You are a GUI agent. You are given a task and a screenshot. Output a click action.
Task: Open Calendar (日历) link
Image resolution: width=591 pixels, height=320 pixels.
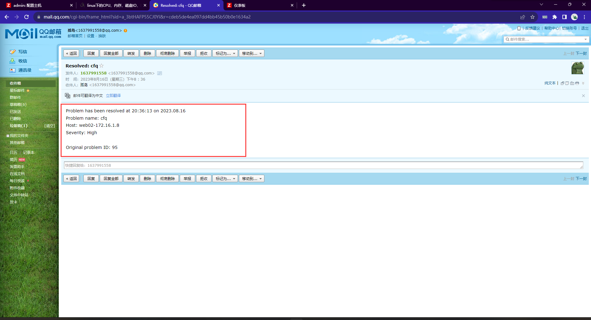coord(14,153)
